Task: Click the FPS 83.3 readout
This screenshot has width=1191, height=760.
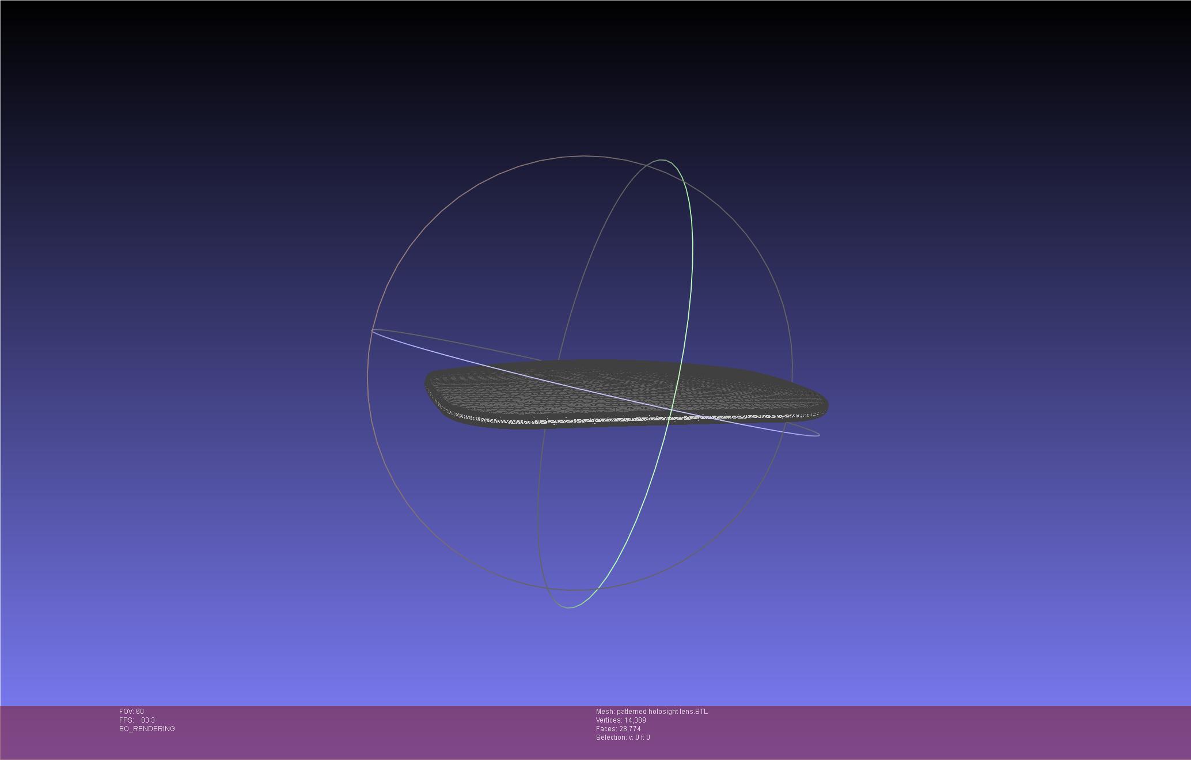Action: pos(137,720)
